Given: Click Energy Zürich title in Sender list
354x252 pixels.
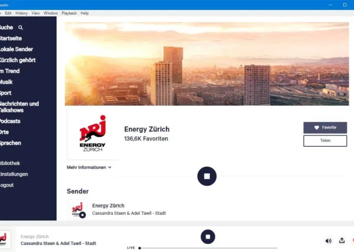Looking at the screenshot, I should [x=108, y=205].
